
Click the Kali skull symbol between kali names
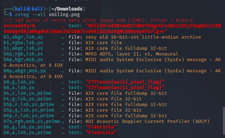point(28,9)
